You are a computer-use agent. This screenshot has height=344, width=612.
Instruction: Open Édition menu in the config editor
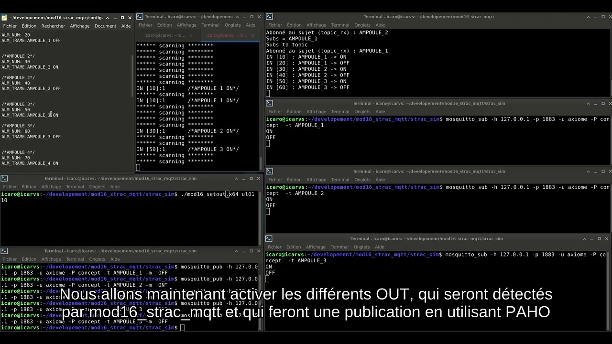[29, 26]
